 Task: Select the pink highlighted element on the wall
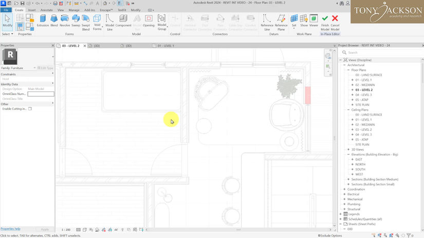pyautogui.click(x=308, y=95)
